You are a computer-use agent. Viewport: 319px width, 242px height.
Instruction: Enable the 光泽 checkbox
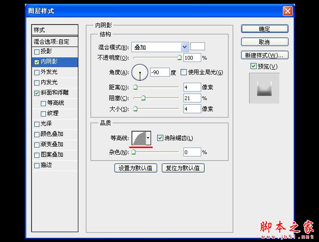pyautogui.click(x=37, y=124)
